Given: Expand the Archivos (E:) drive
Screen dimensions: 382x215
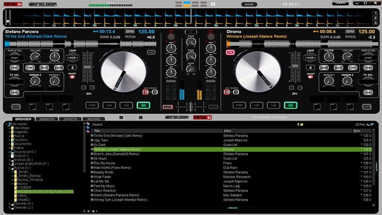Looking at the screenshot, I should [10, 160].
